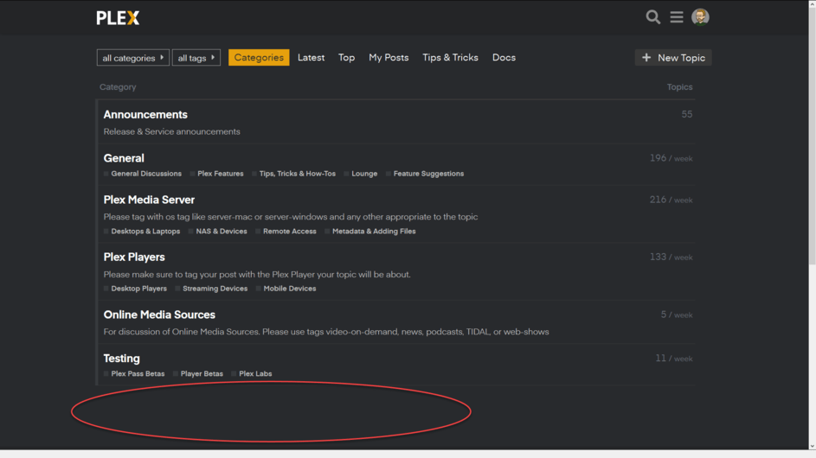Open Plex Features subcategory
The width and height of the screenshot is (816, 458).
click(x=220, y=174)
